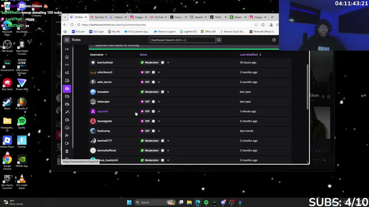The image size is (369, 207).
Task: Bookmark this page with star icon
Action: pyautogui.click(x=256, y=25)
